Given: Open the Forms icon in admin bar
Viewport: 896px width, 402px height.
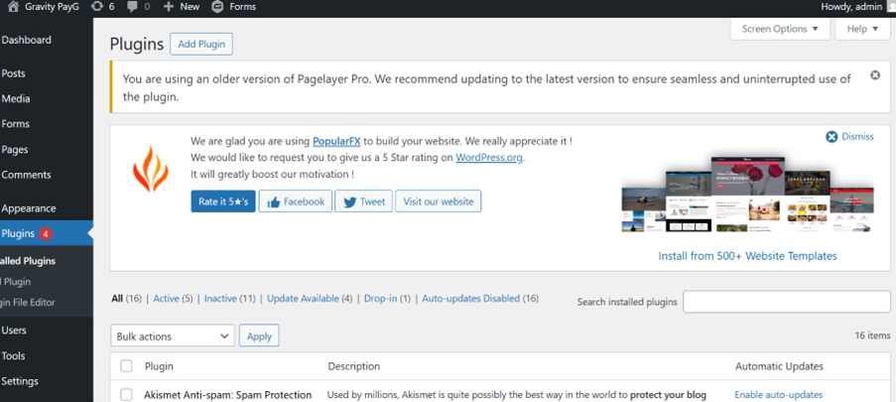Looking at the screenshot, I should (217, 7).
